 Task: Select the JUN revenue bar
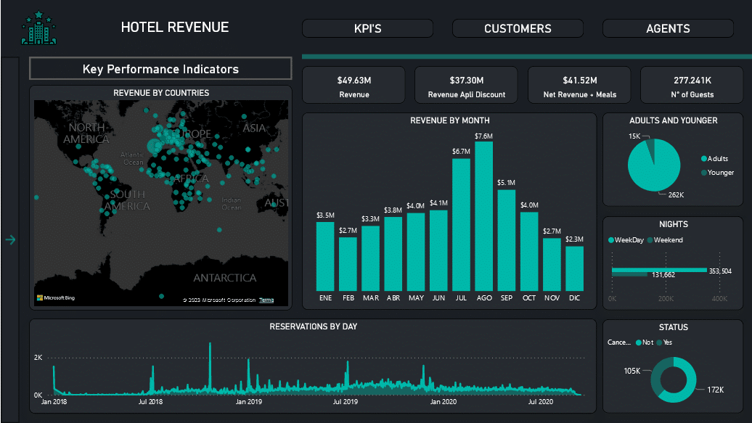pos(438,250)
